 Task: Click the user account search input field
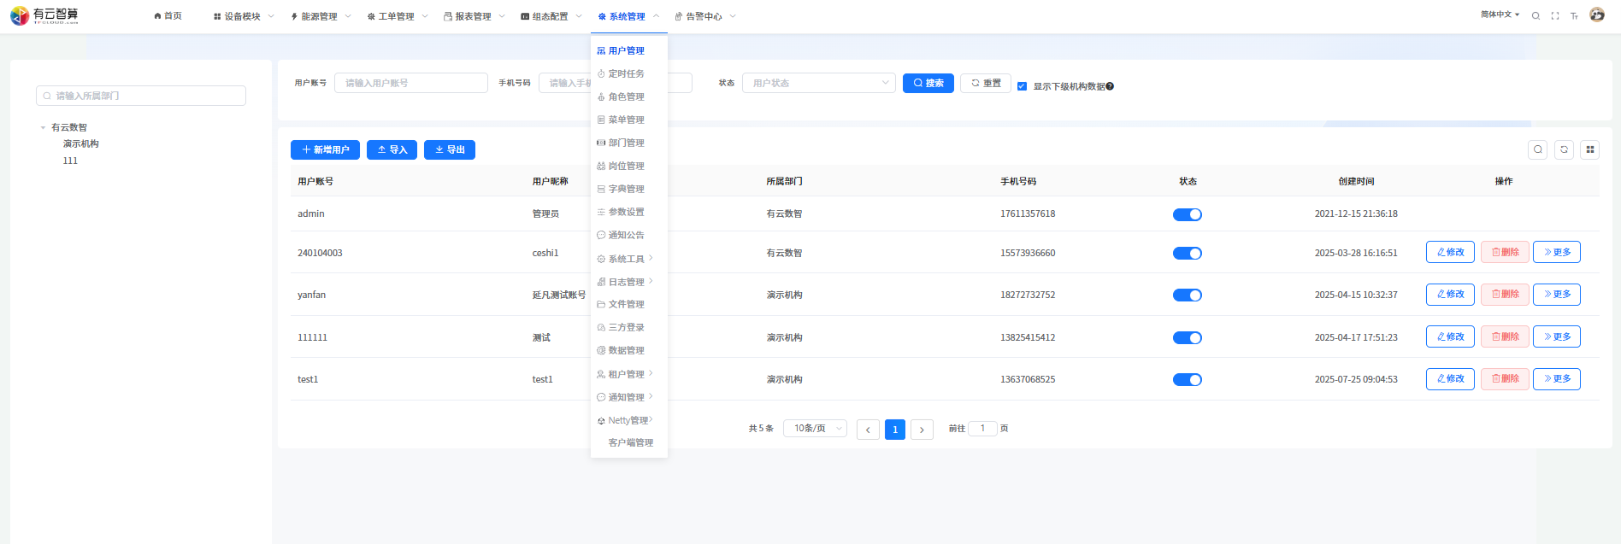pos(410,83)
